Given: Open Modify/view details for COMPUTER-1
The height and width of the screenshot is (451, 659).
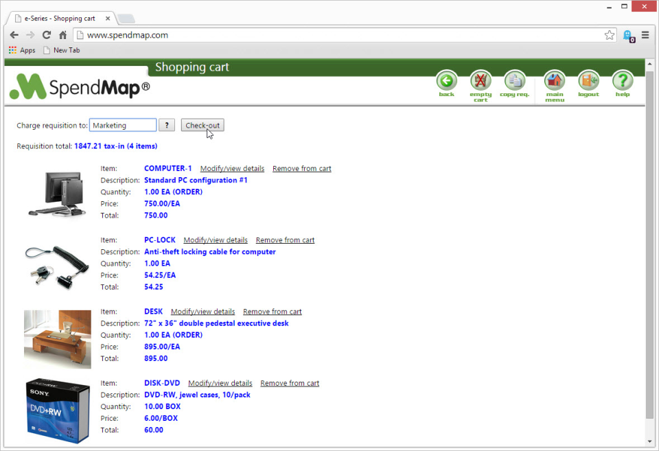Looking at the screenshot, I should [232, 168].
